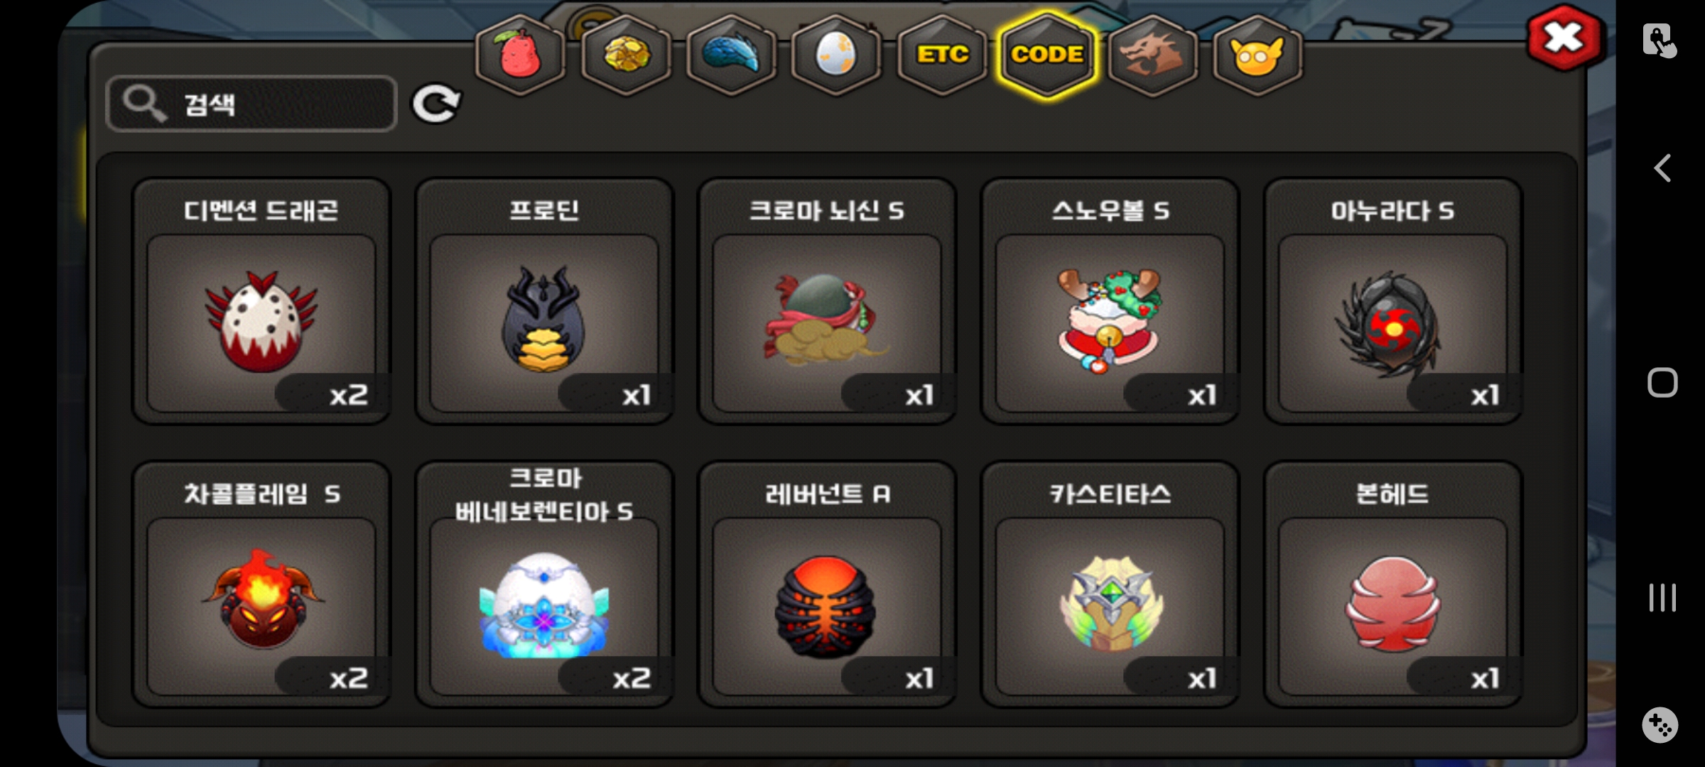The width and height of the screenshot is (1705, 767).
Task: Focus the 검색 search field
Action: (251, 104)
